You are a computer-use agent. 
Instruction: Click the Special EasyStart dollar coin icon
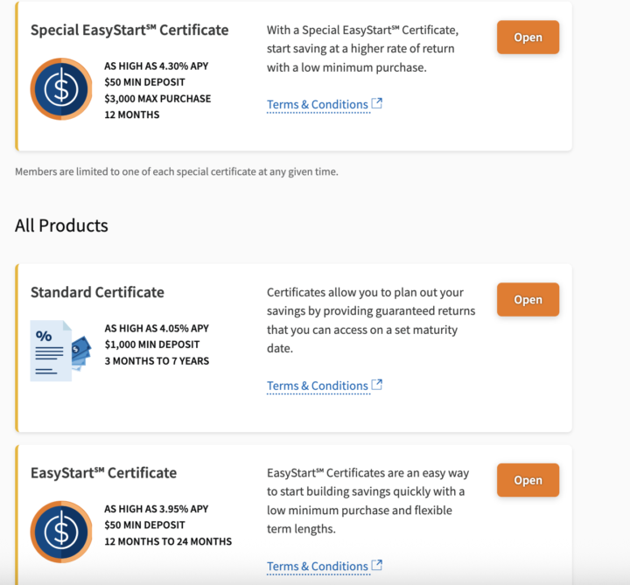click(61, 89)
